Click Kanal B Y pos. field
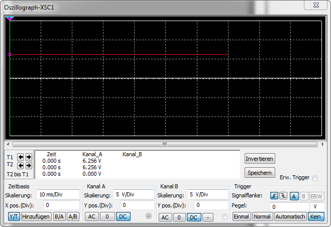Viewport: 331px width, 227px height. click(x=211, y=205)
